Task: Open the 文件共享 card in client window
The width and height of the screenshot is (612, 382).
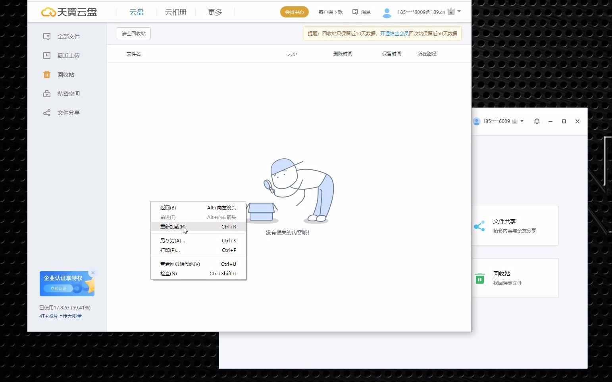Action: point(515,226)
